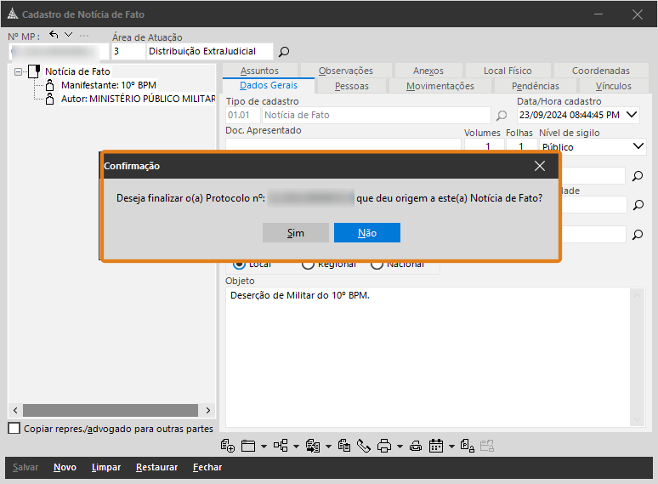The height and width of the screenshot is (484, 658).
Task: Open the Pessoas tab
Action: pos(352,86)
